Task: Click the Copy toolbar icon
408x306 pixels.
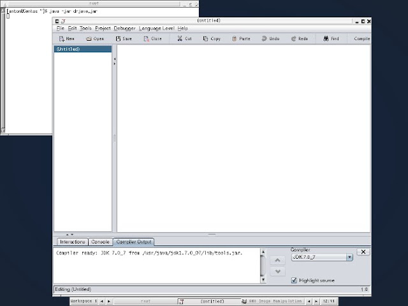Action: click(x=205, y=39)
